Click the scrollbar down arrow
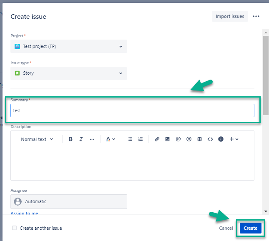The image size is (269, 241). pos(266,211)
